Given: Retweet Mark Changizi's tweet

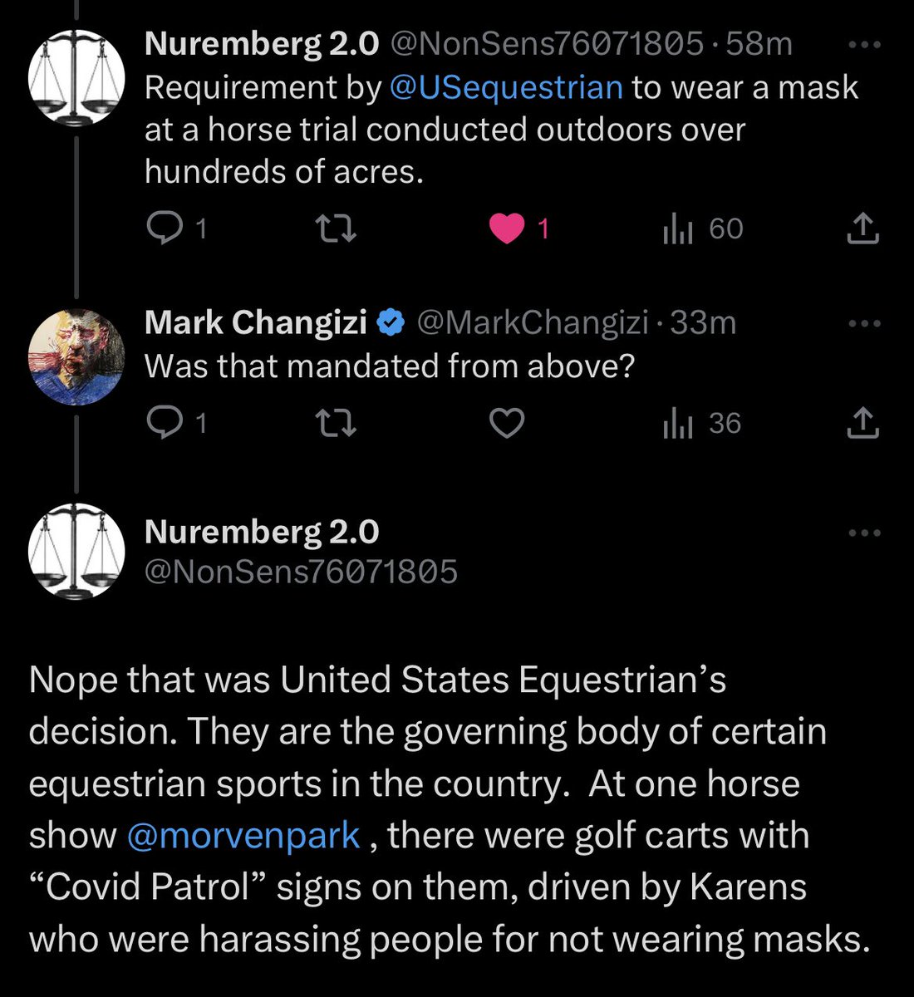Looking at the screenshot, I should point(337,424).
